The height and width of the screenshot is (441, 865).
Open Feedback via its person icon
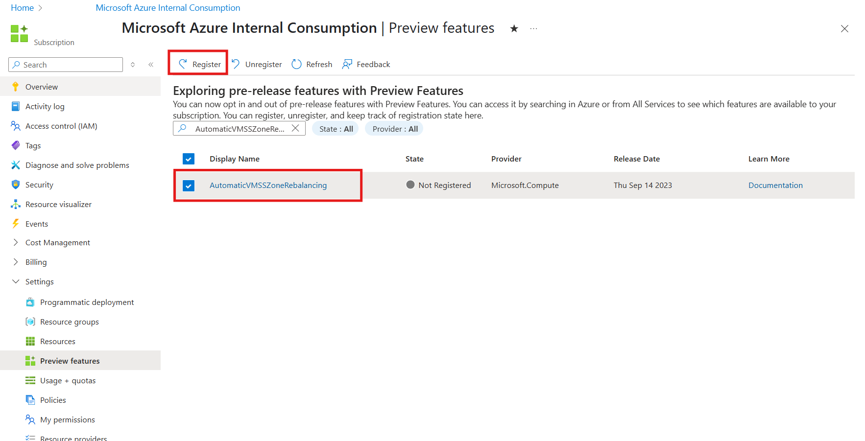347,64
